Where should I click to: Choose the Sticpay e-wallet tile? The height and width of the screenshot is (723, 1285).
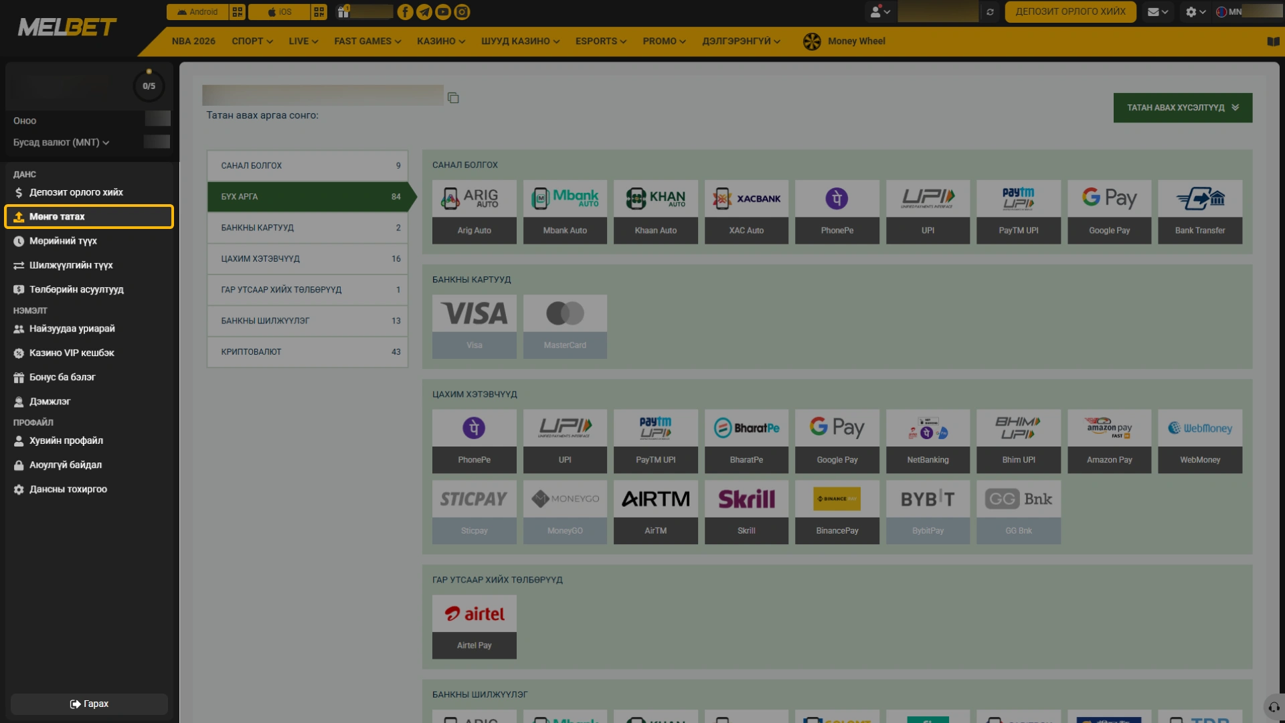(x=475, y=512)
